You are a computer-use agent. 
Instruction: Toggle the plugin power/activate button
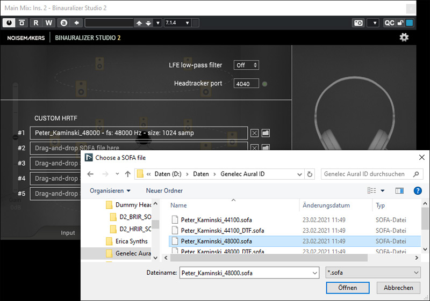pyautogui.click(x=10, y=23)
